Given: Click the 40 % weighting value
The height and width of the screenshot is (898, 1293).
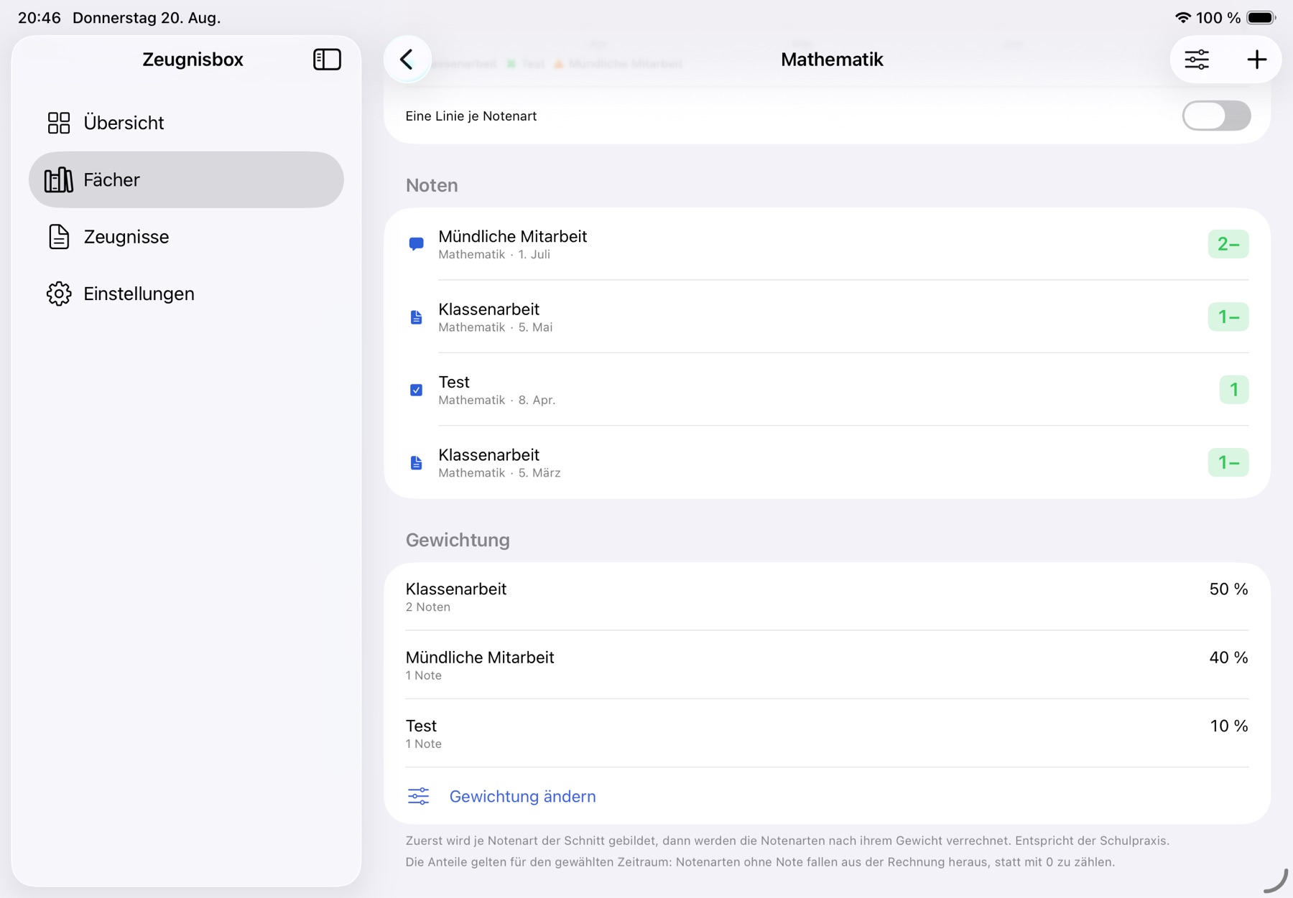Looking at the screenshot, I should (1228, 658).
